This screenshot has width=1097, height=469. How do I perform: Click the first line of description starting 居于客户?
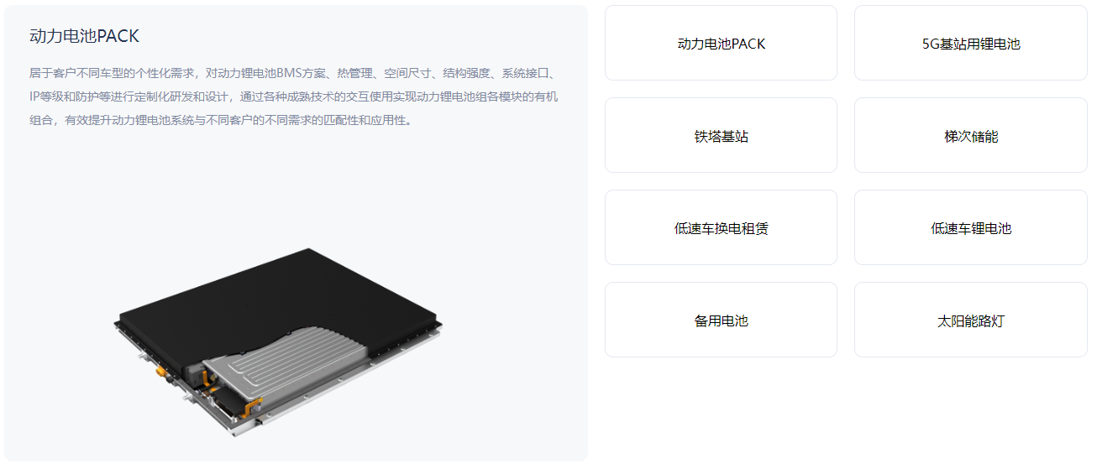point(293,73)
